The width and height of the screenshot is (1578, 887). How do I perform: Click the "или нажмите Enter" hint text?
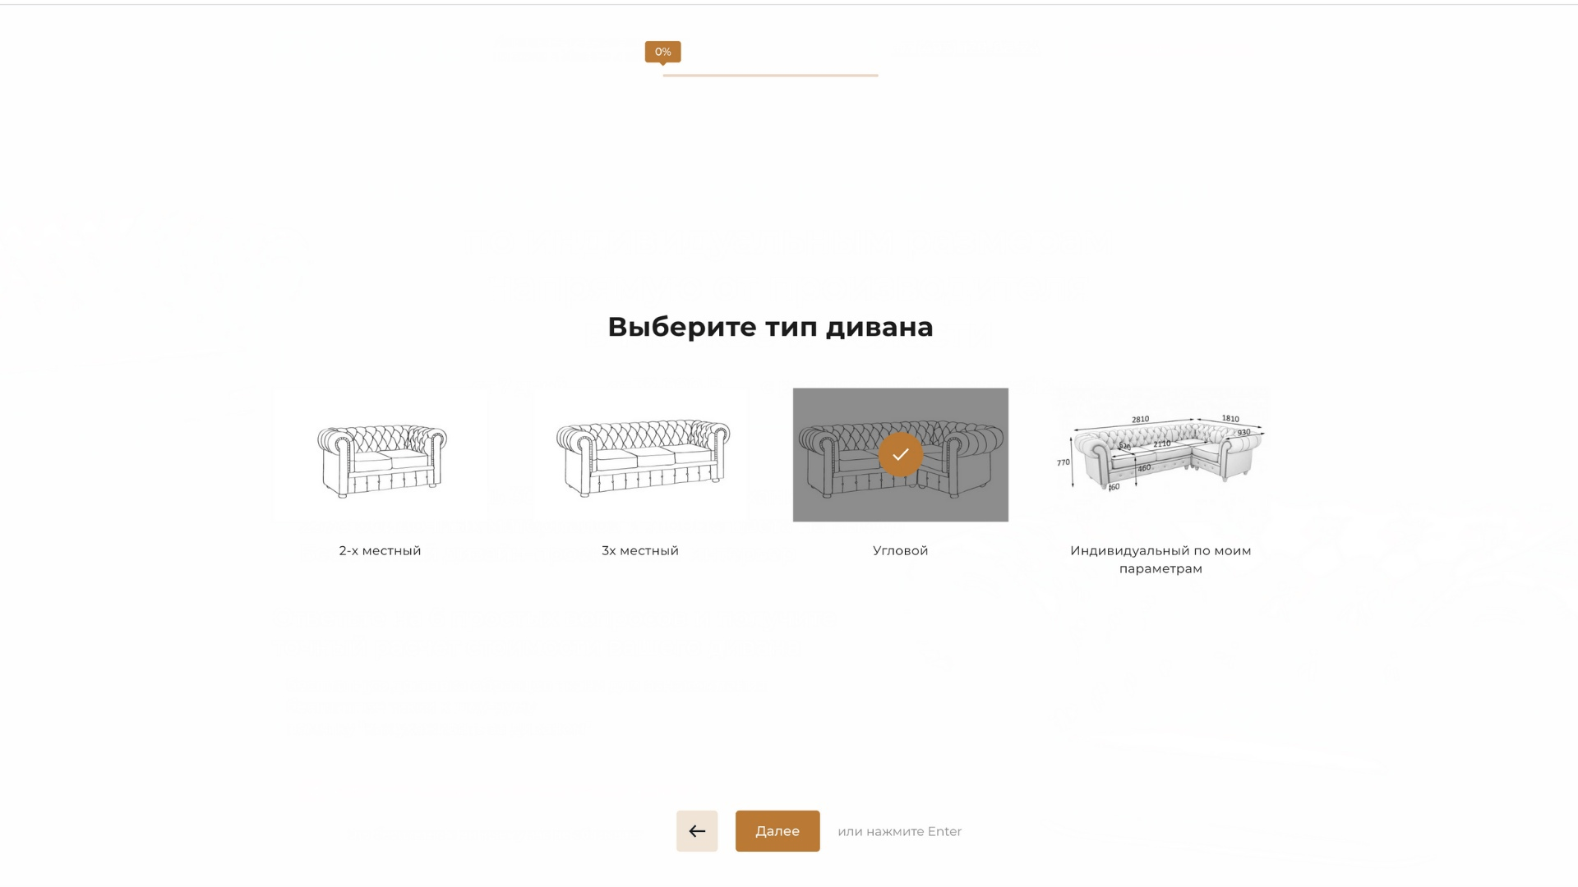tap(899, 831)
